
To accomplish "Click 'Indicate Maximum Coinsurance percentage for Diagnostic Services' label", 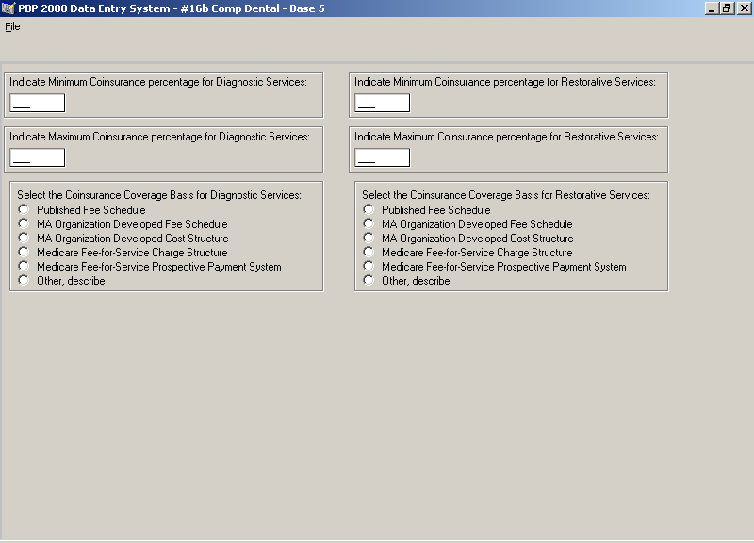I will 159,137.
